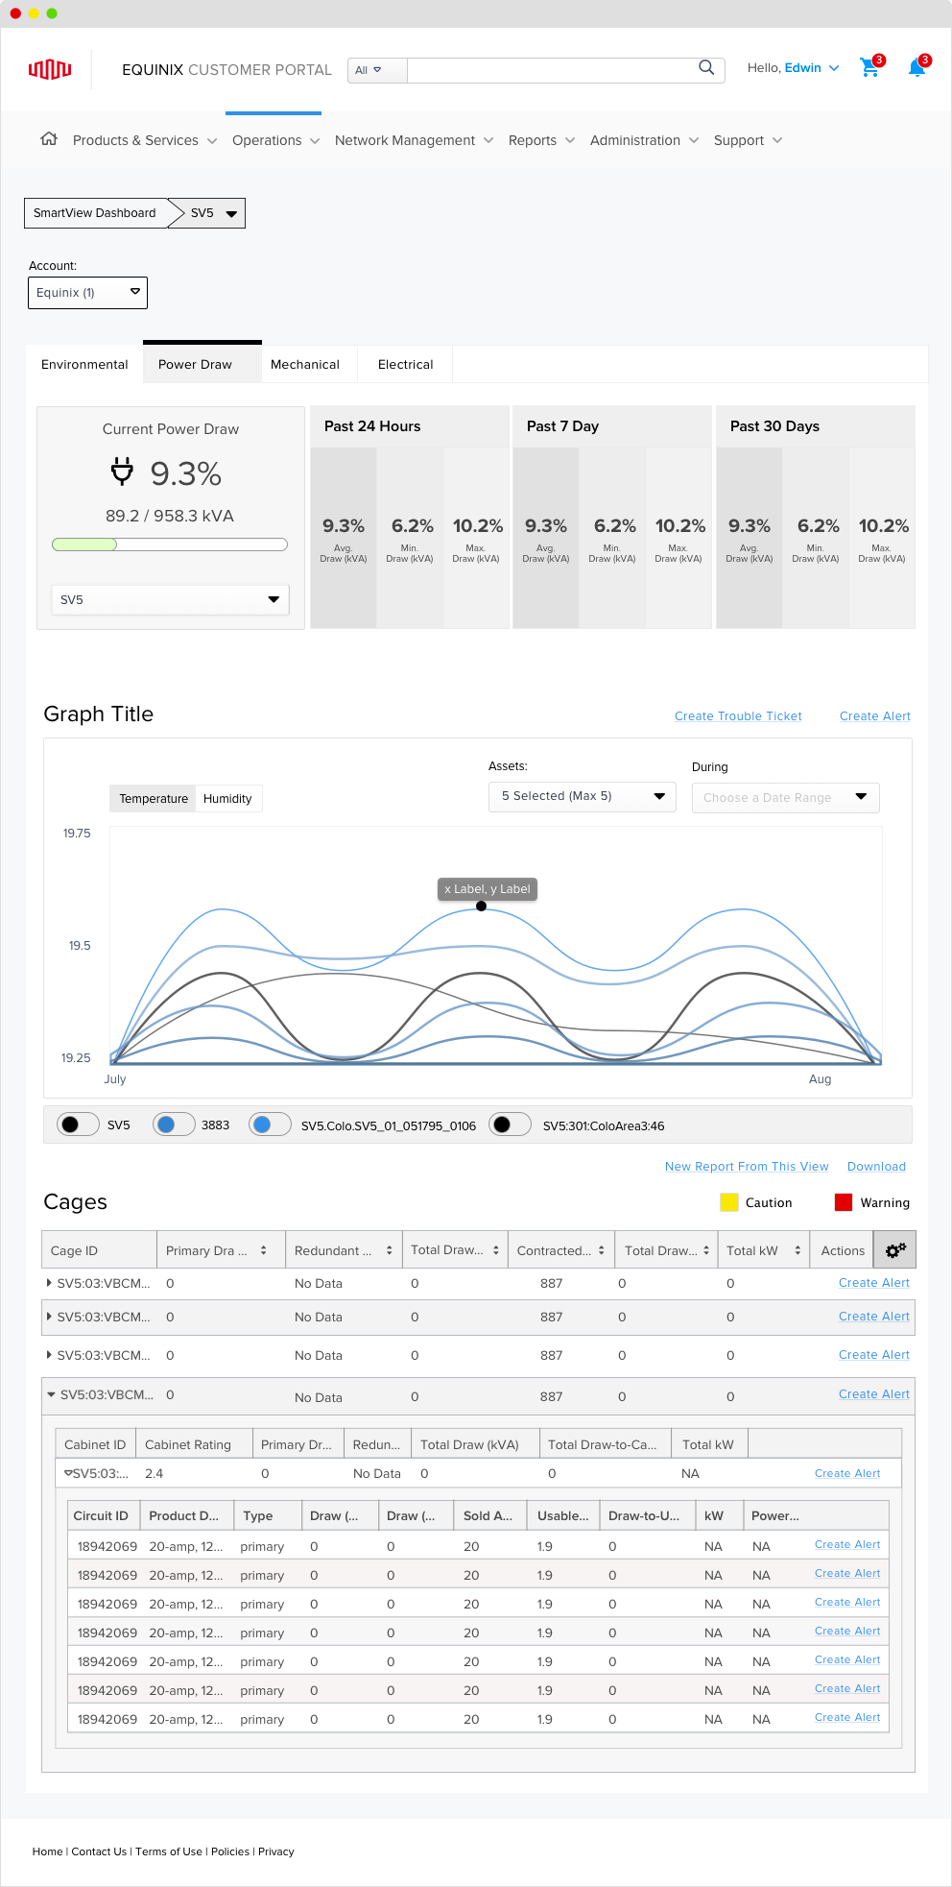Viewport: 952px width, 1887px height.
Task: Open the Reports menu
Action: (x=541, y=140)
